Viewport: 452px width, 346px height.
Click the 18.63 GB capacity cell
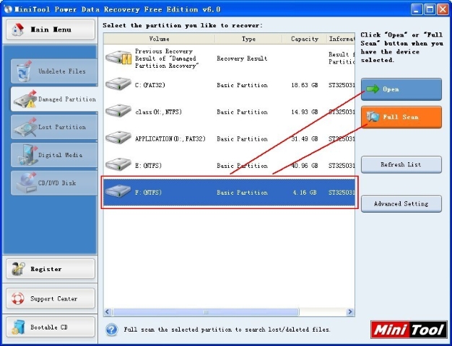pos(305,85)
